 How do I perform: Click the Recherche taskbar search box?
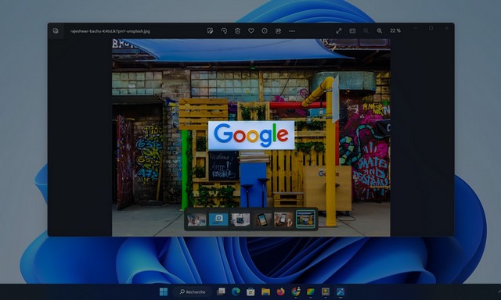coord(193,291)
